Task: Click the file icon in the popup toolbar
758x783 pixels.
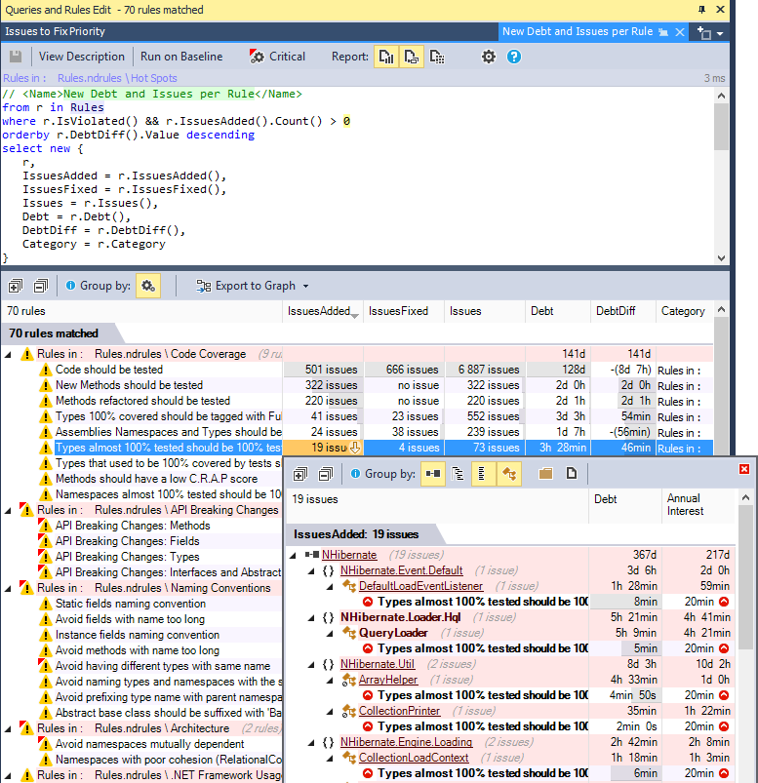Action: pyautogui.click(x=571, y=474)
